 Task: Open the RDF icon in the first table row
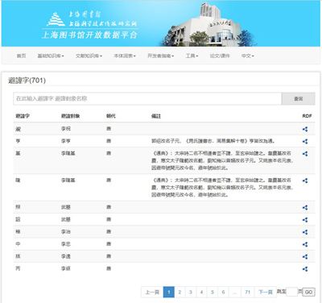click(305, 129)
